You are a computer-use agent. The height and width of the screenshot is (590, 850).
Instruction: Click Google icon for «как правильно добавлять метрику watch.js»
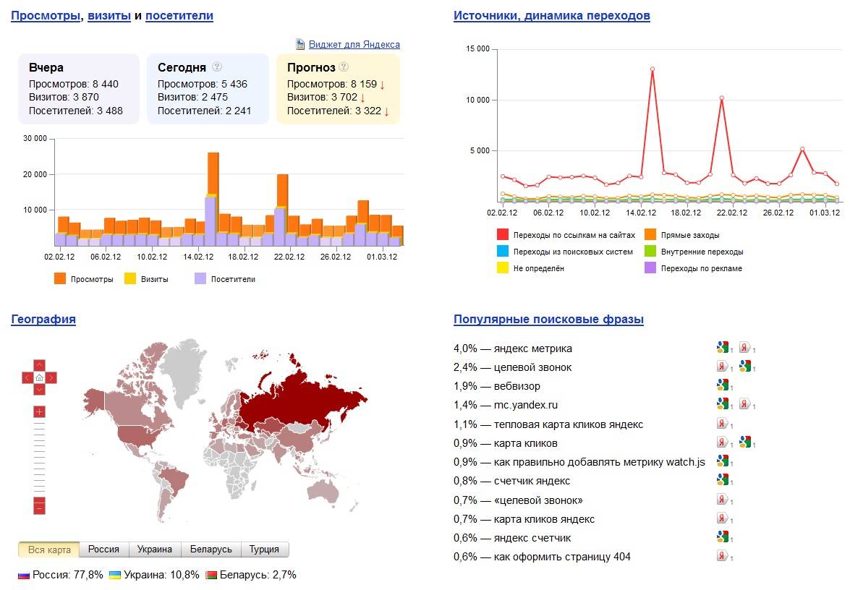coord(723,461)
